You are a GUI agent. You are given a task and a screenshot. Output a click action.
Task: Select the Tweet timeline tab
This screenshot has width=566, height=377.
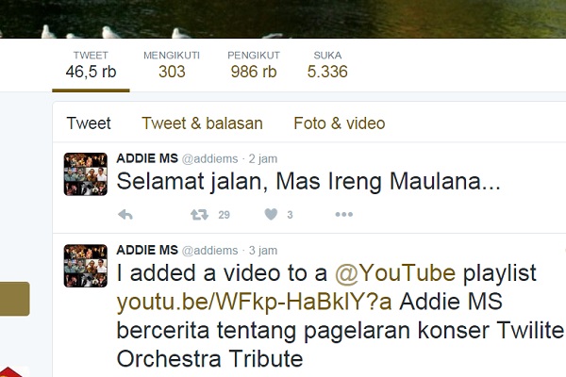[89, 123]
